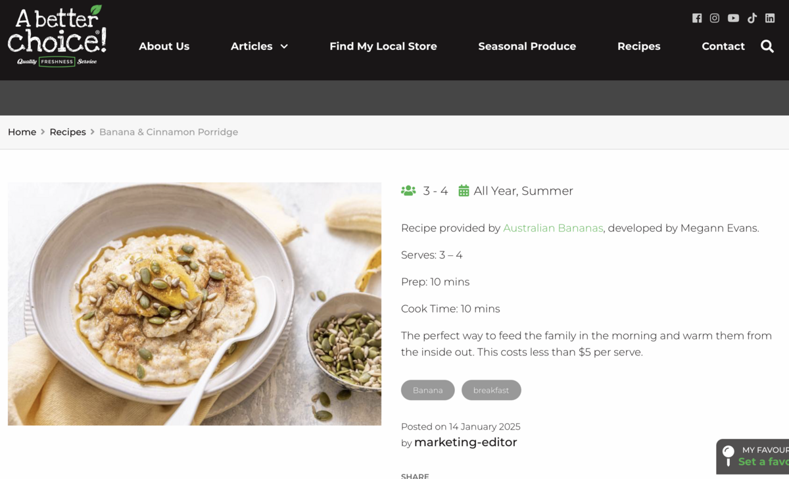Click the My Favourite store pin icon
789x479 pixels.
[x=728, y=455]
